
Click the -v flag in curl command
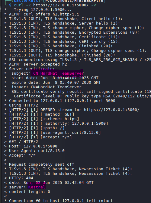(93, 5)
